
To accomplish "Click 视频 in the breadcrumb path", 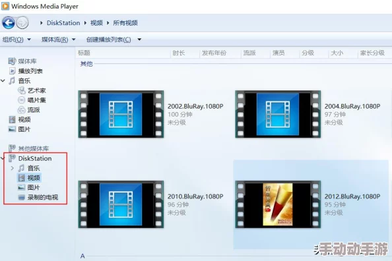I will click(96, 23).
